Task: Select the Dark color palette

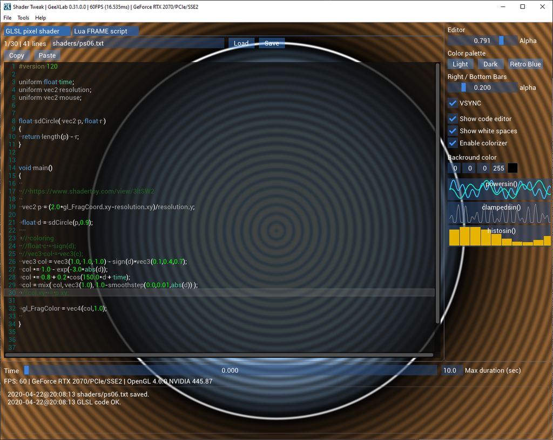Action: (490, 64)
